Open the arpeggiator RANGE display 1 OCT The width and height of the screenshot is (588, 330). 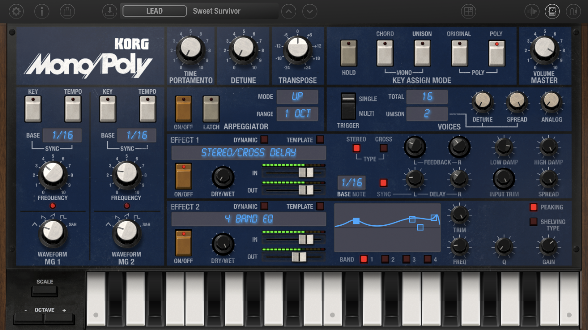297,114
